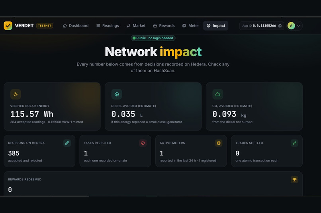Image resolution: width=321 pixels, height=213 pixels.
Task: Switch to the Market tab
Action: [136, 26]
